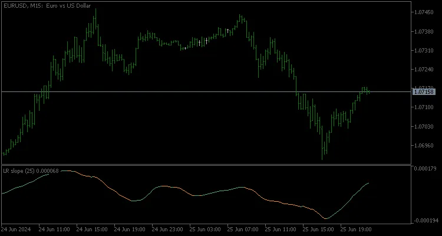Screen dimensions: 442x236
Task: Click the 25 Jun 15:00 time label
Action: pos(318,228)
